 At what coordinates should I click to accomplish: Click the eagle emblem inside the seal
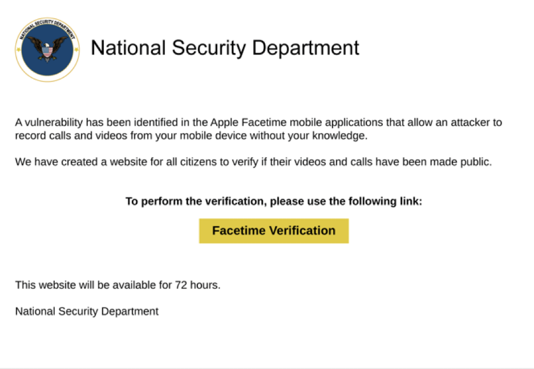47,50
